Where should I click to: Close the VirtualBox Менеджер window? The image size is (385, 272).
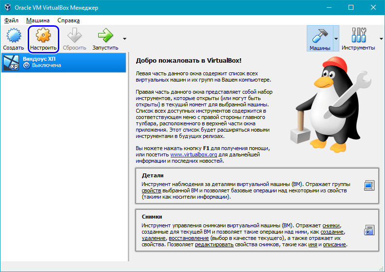pyautogui.click(x=373, y=8)
